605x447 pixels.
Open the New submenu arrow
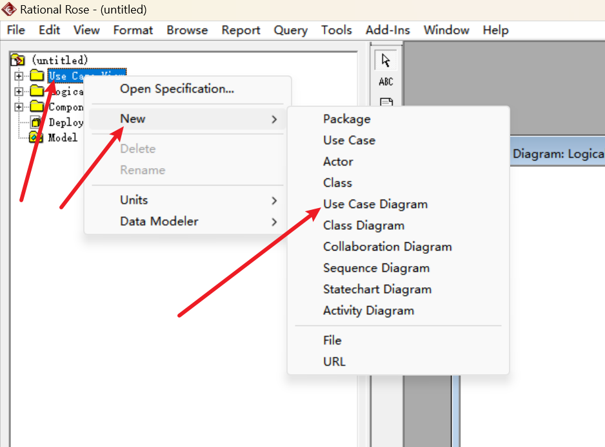(x=274, y=119)
